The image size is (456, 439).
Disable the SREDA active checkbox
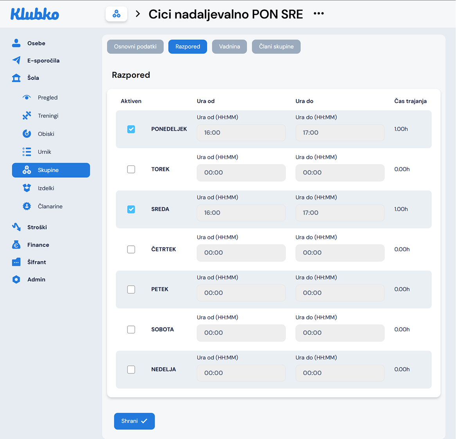point(131,209)
